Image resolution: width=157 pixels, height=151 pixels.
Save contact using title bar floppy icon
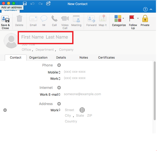pyautogui.click(x=25, y=4)
